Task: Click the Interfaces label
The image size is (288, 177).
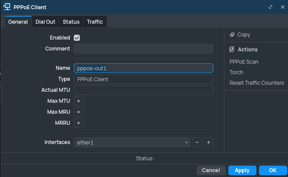Action: pos(58,142)
